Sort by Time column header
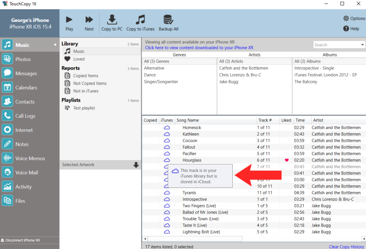This screenshot has width=366, height=249. 302,120
